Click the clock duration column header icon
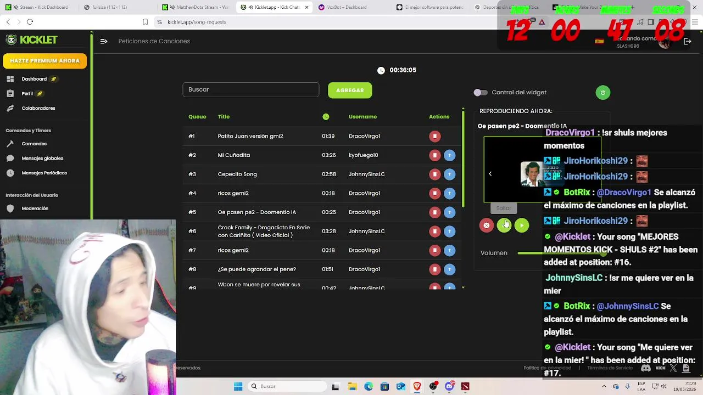 click(x=326, y=117)
